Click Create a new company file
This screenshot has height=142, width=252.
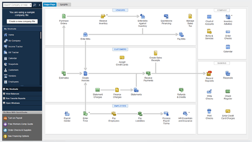[x=22, y=21]
